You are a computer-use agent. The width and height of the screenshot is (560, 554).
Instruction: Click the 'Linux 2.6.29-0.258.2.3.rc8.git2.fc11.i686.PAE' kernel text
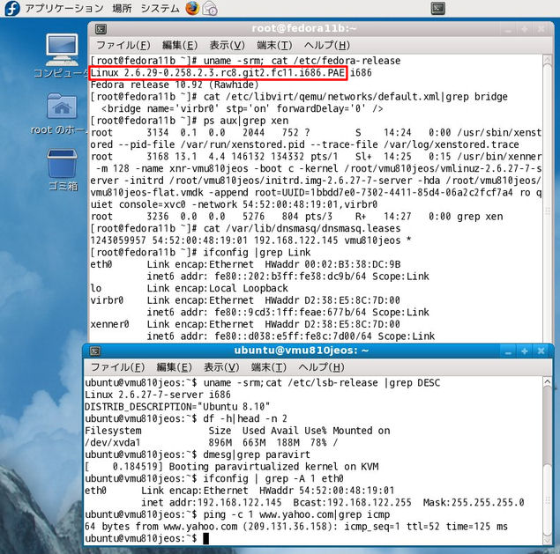click(x=218, y=73)
